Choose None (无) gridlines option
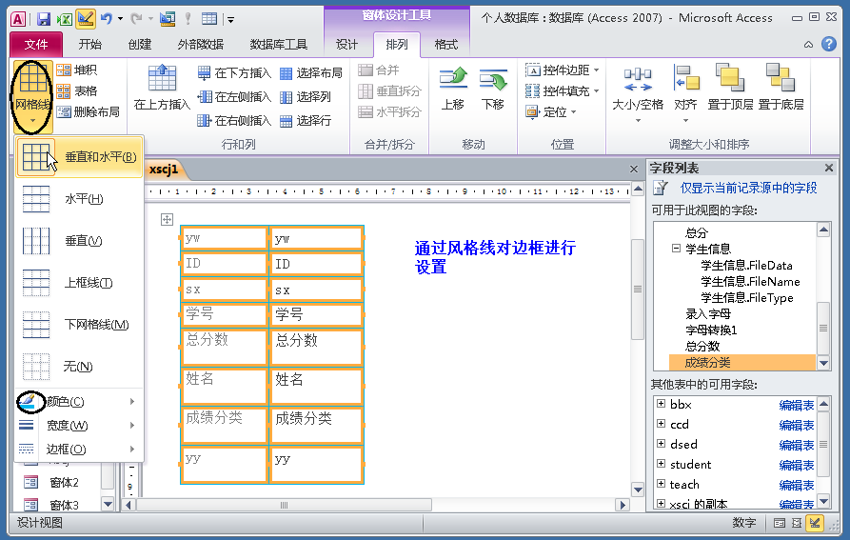The image size is (850, 540). [80, 366]
